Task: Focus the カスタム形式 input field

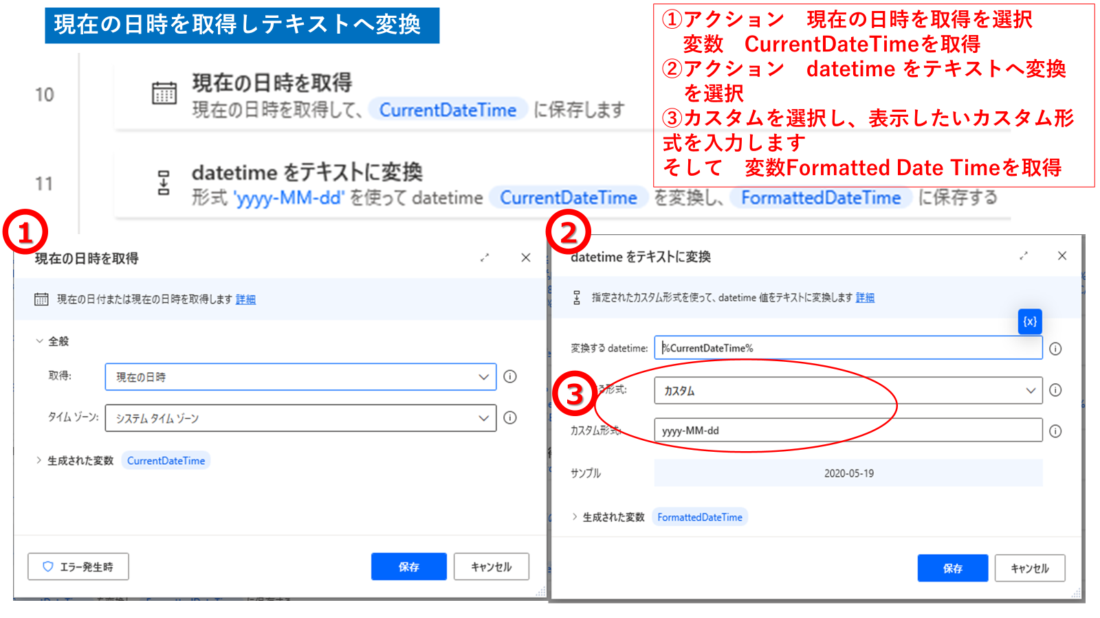Action: coord(848,431)
